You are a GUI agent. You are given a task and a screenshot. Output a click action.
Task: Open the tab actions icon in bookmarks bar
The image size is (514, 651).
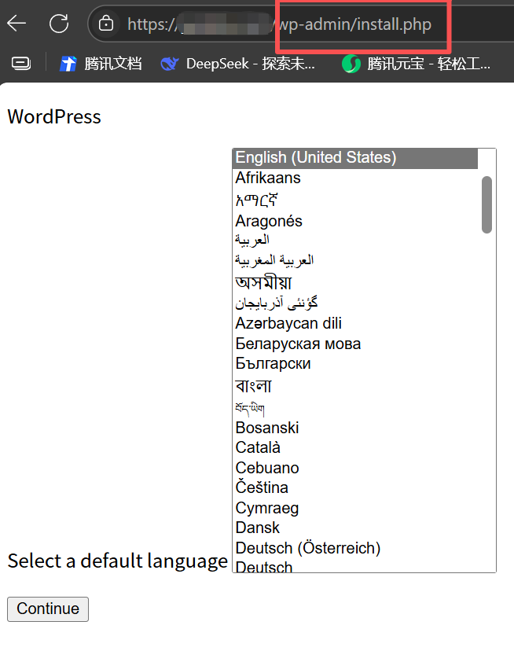(20, 64)
